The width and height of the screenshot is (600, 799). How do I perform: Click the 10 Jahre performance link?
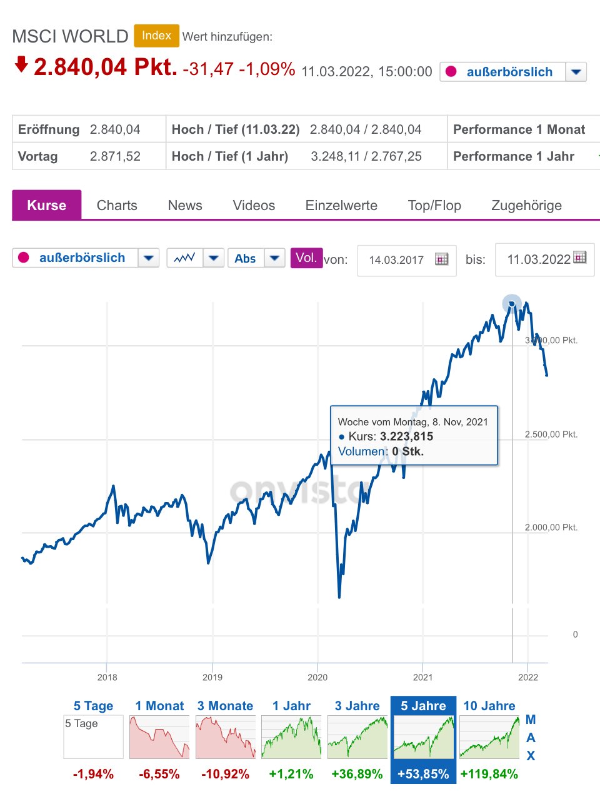pyautogui.click(x=489, y=706)
